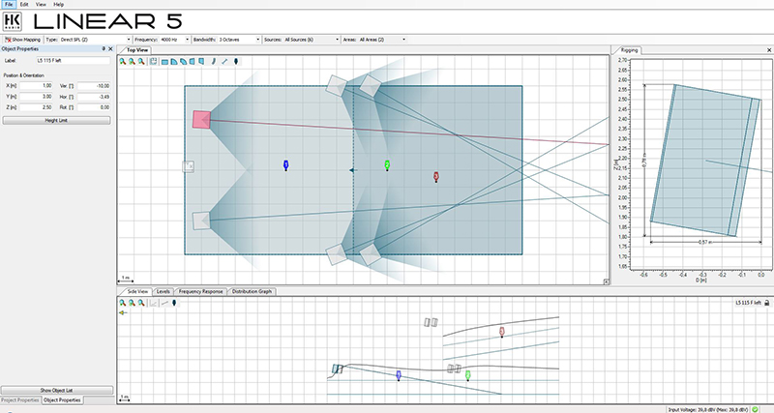Click third magnifier zoom icon in Top View toolbar

pyautogui.click(x=141, y=62)
